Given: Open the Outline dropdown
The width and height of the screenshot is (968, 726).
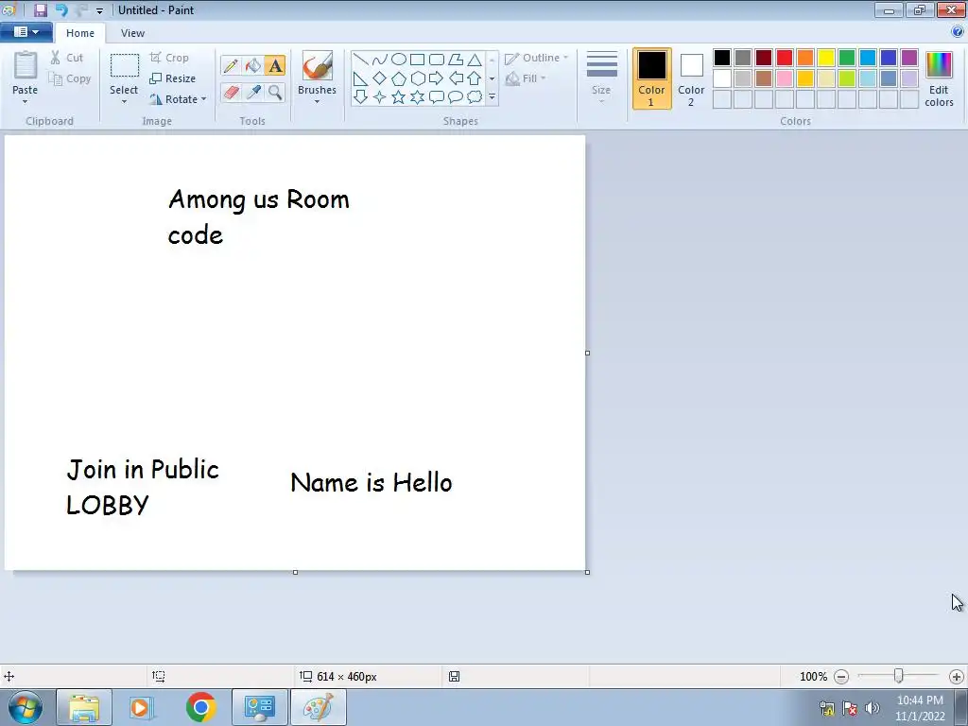Looking at the screenshot, I should pos(537,58).
